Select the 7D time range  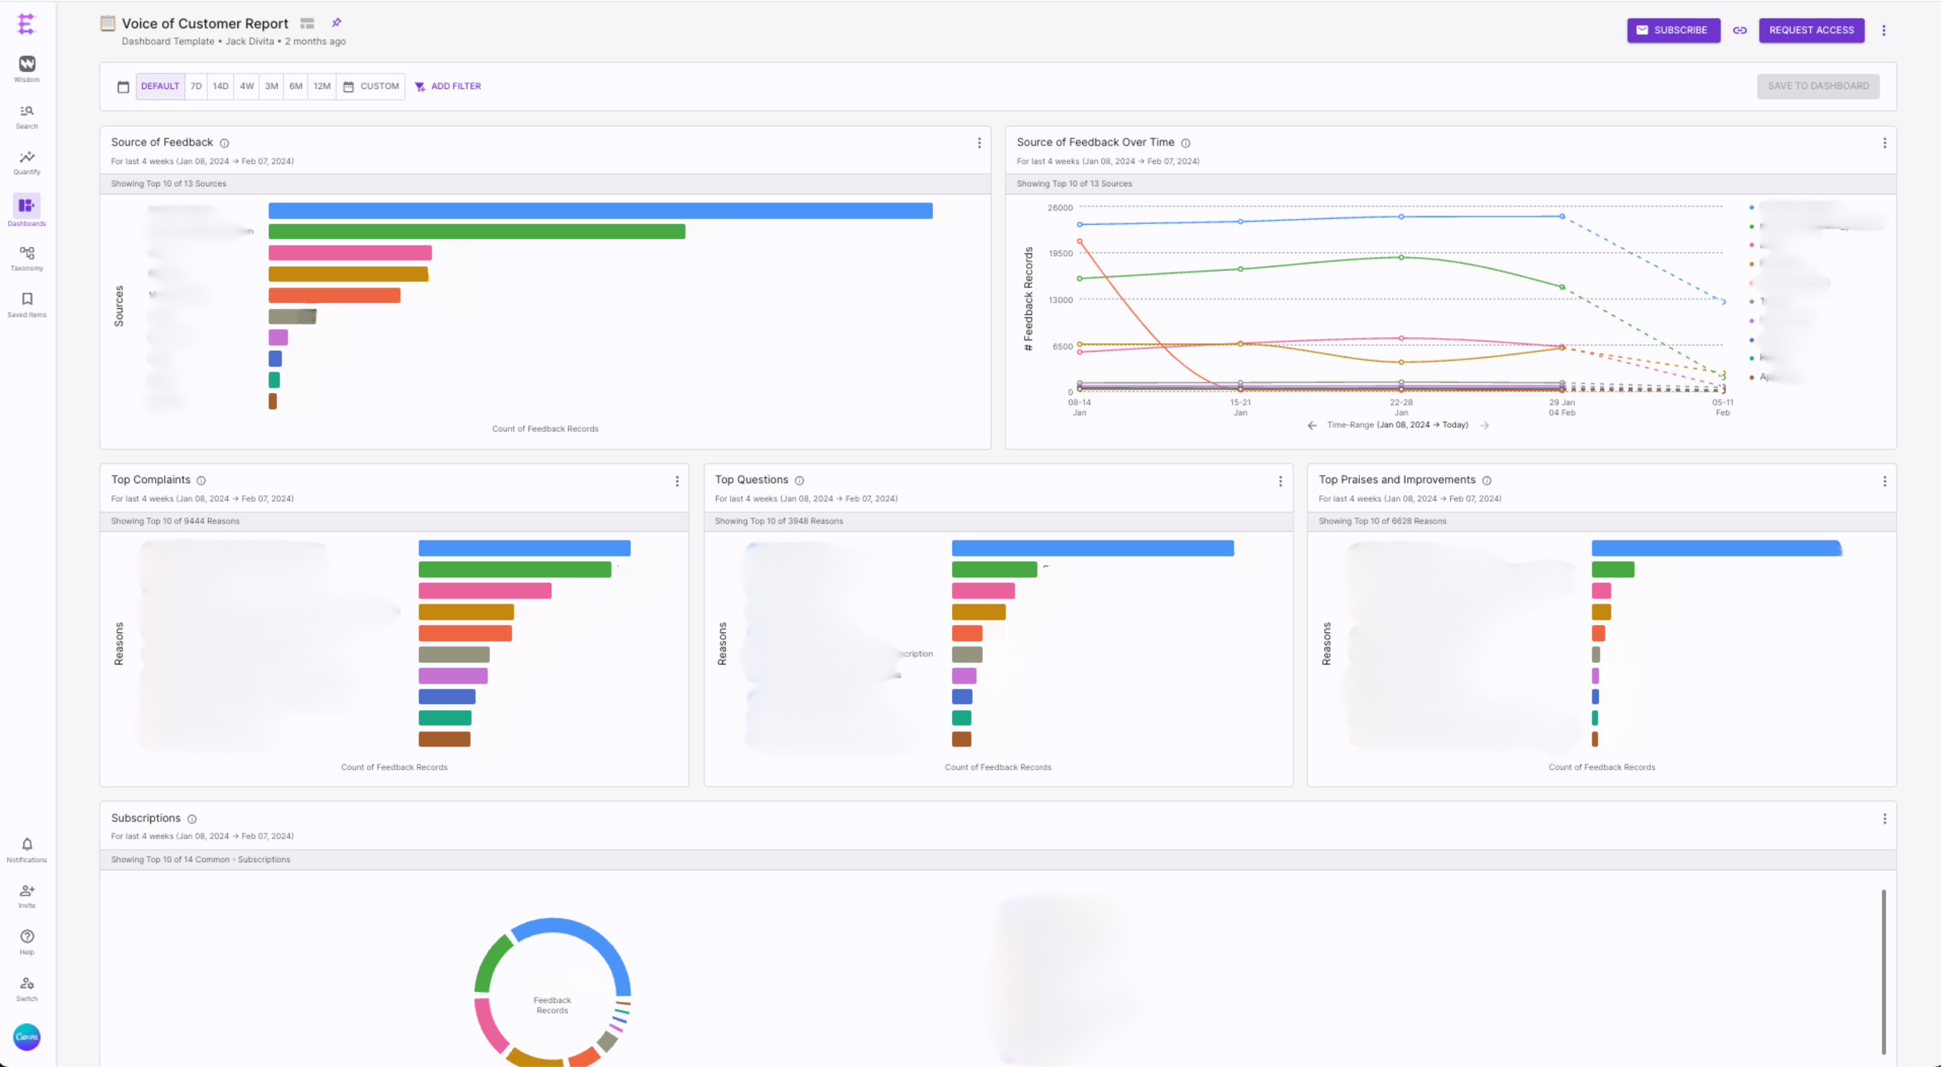click(x=196, y=87)
